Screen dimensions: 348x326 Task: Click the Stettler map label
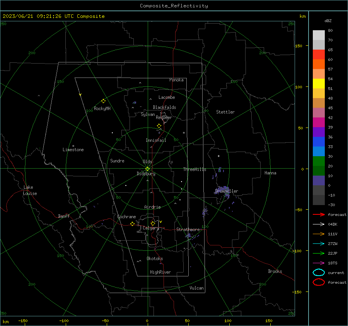pos(225,112)
